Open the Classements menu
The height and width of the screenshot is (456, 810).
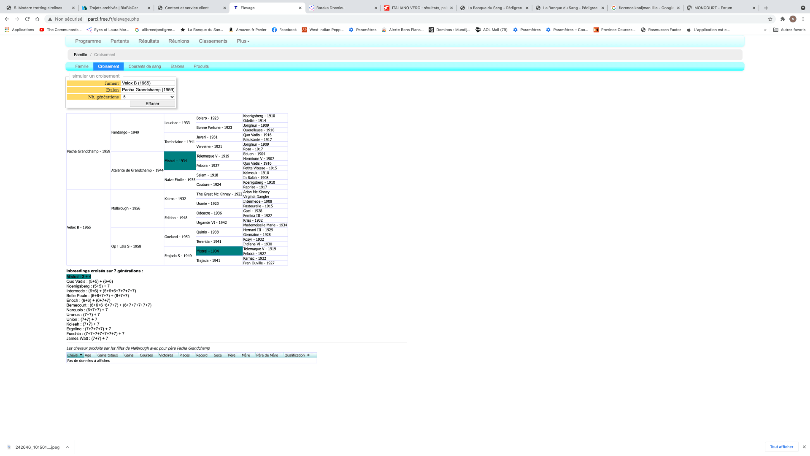pos(213,41)
